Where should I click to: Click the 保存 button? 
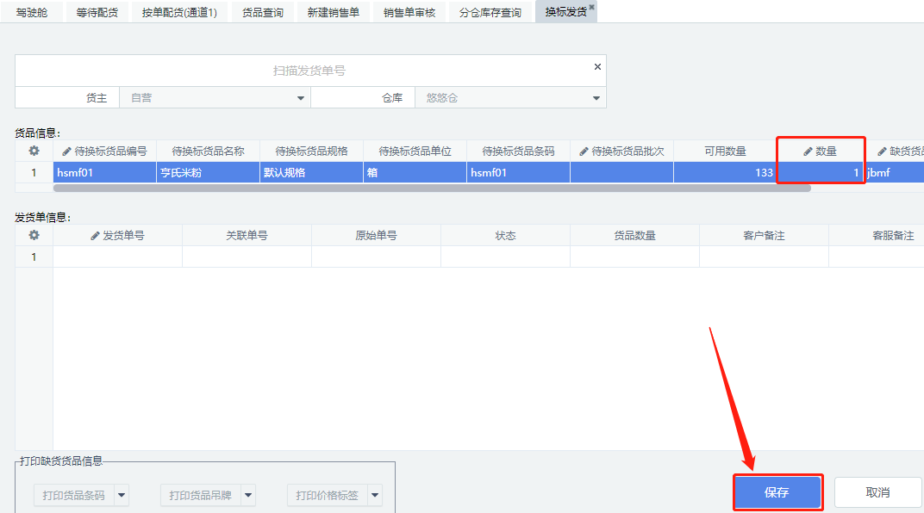pos(777,492)
